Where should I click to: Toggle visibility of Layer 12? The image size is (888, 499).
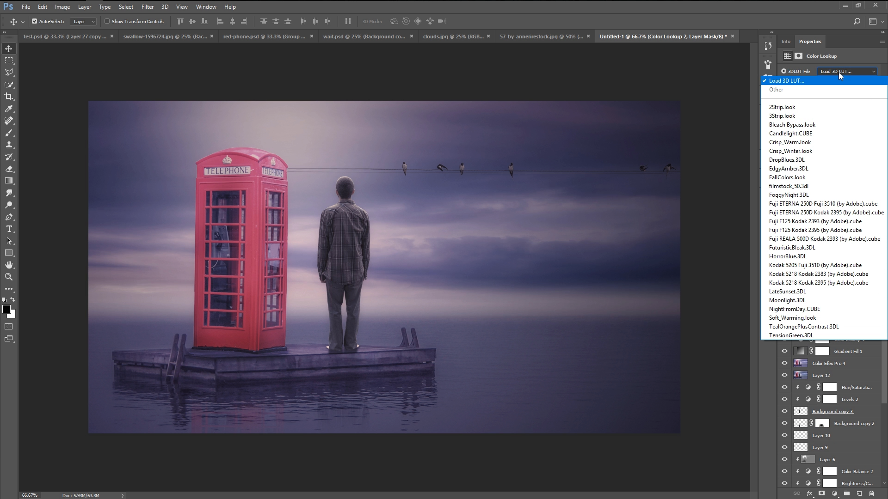click(x=784, y=375)
